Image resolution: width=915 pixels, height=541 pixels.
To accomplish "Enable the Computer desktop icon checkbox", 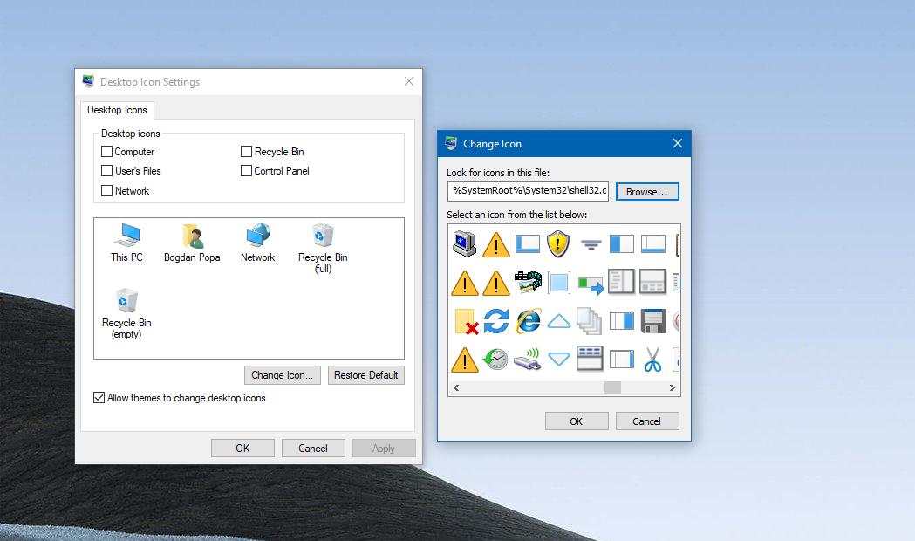I will pos(106,152).
